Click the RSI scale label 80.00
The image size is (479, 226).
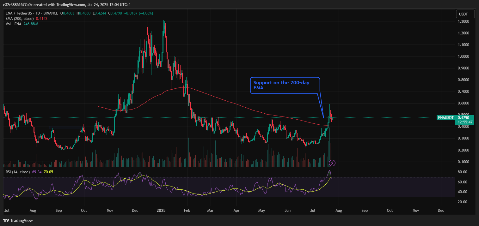pos(463,172)
